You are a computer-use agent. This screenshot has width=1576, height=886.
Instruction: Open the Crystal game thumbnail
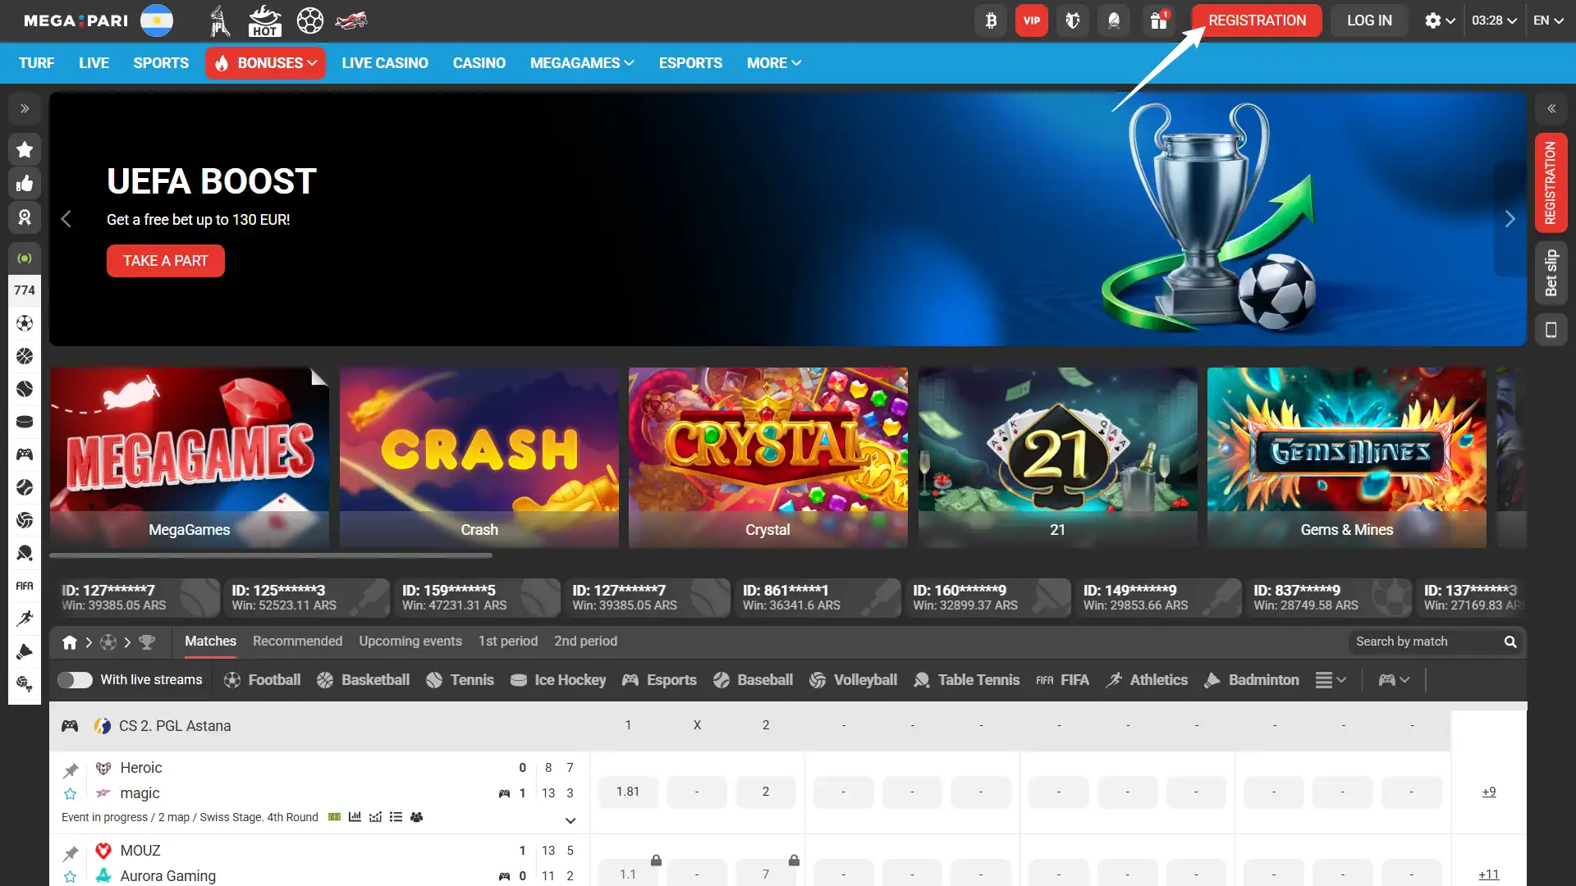tap(768, 458)
